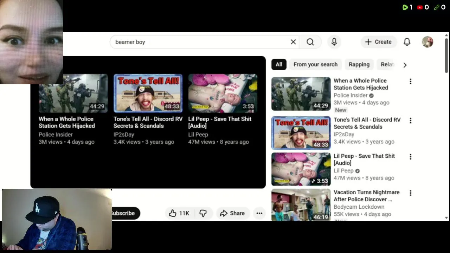Click sidebar title 'Tone's Tell All - Discord RV Secrets & Scandals'
This screenshot has width=450, height=253.
coord(367,123)
